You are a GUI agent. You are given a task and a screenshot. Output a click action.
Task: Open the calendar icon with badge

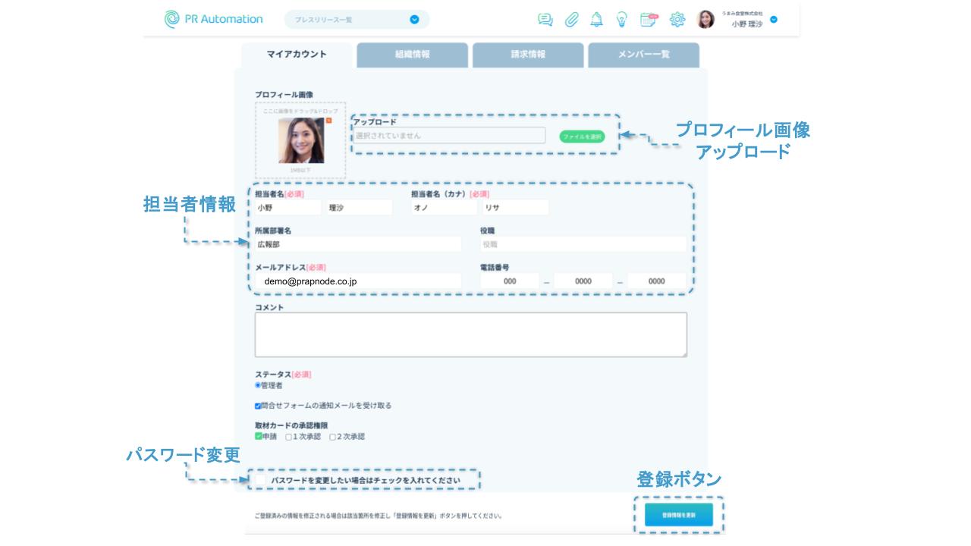649,20
